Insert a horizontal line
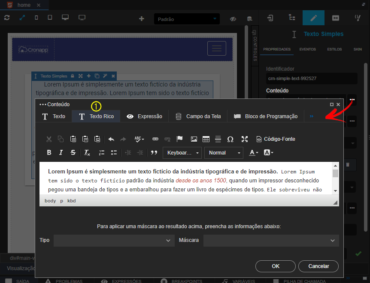The height and width of the screenshot is (283, 370). [218, 139]
